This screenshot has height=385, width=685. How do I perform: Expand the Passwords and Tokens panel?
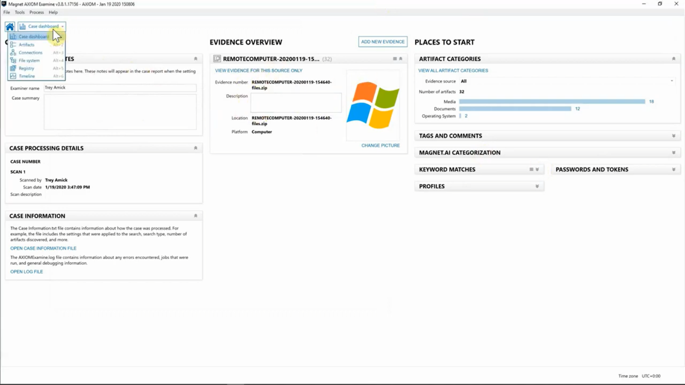pyautogui.click(x=673, y=169)
